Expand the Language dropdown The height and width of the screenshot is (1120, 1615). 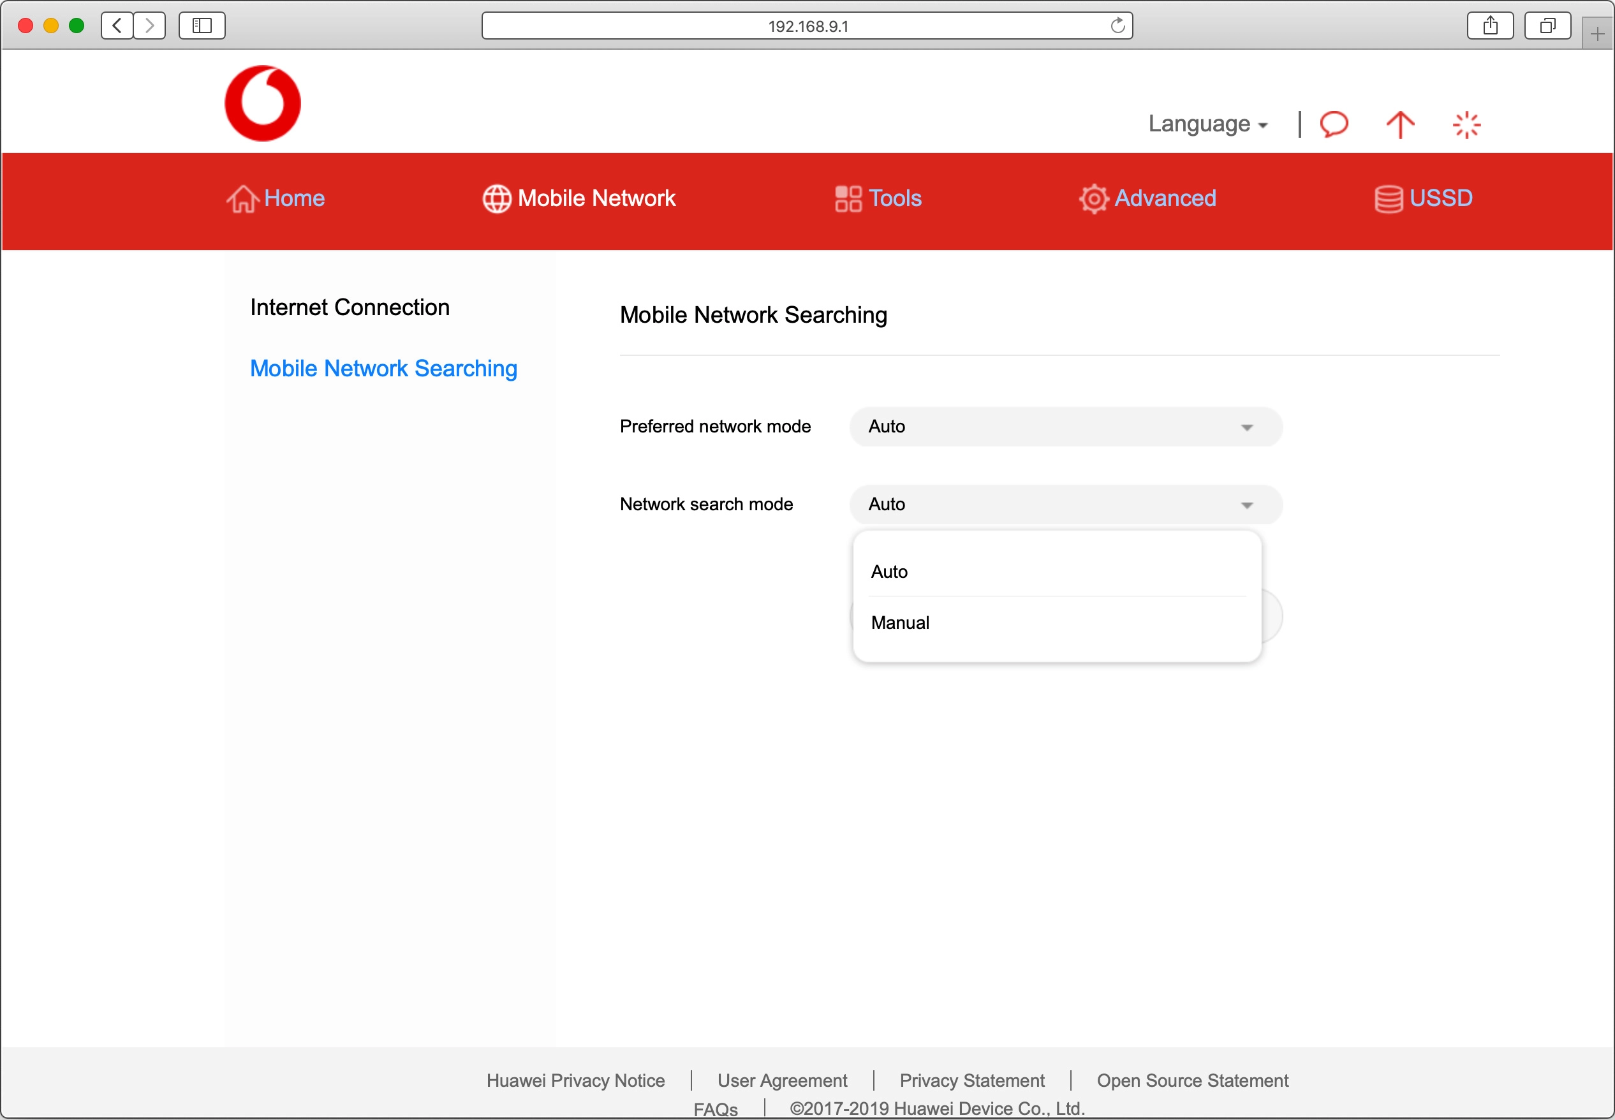pos(1207,124)
